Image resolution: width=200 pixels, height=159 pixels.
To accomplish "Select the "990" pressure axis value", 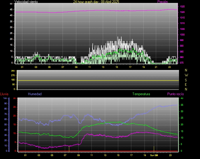I will pos(182,46).
